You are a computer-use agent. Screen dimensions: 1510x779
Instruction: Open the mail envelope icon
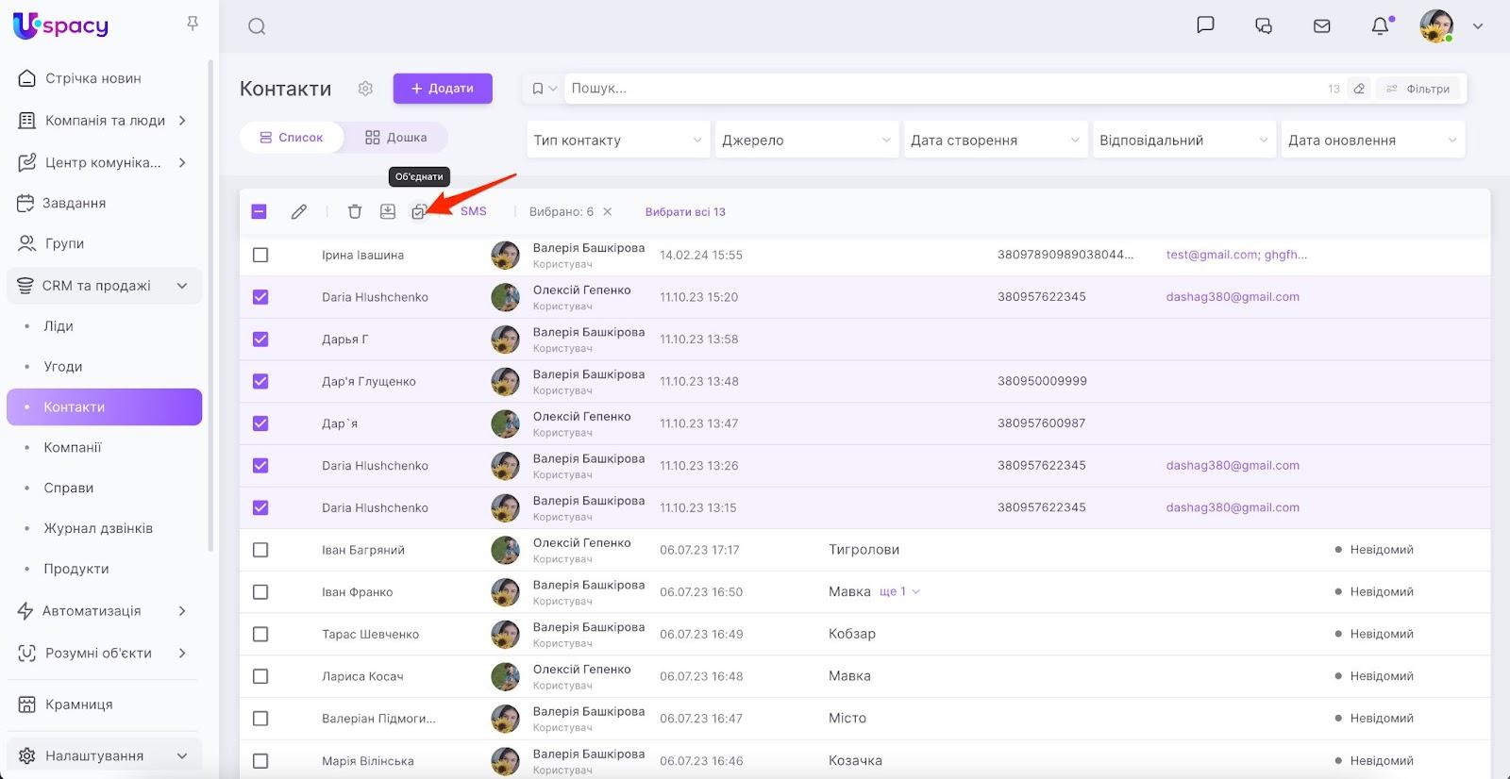[x=1322, y=26]
